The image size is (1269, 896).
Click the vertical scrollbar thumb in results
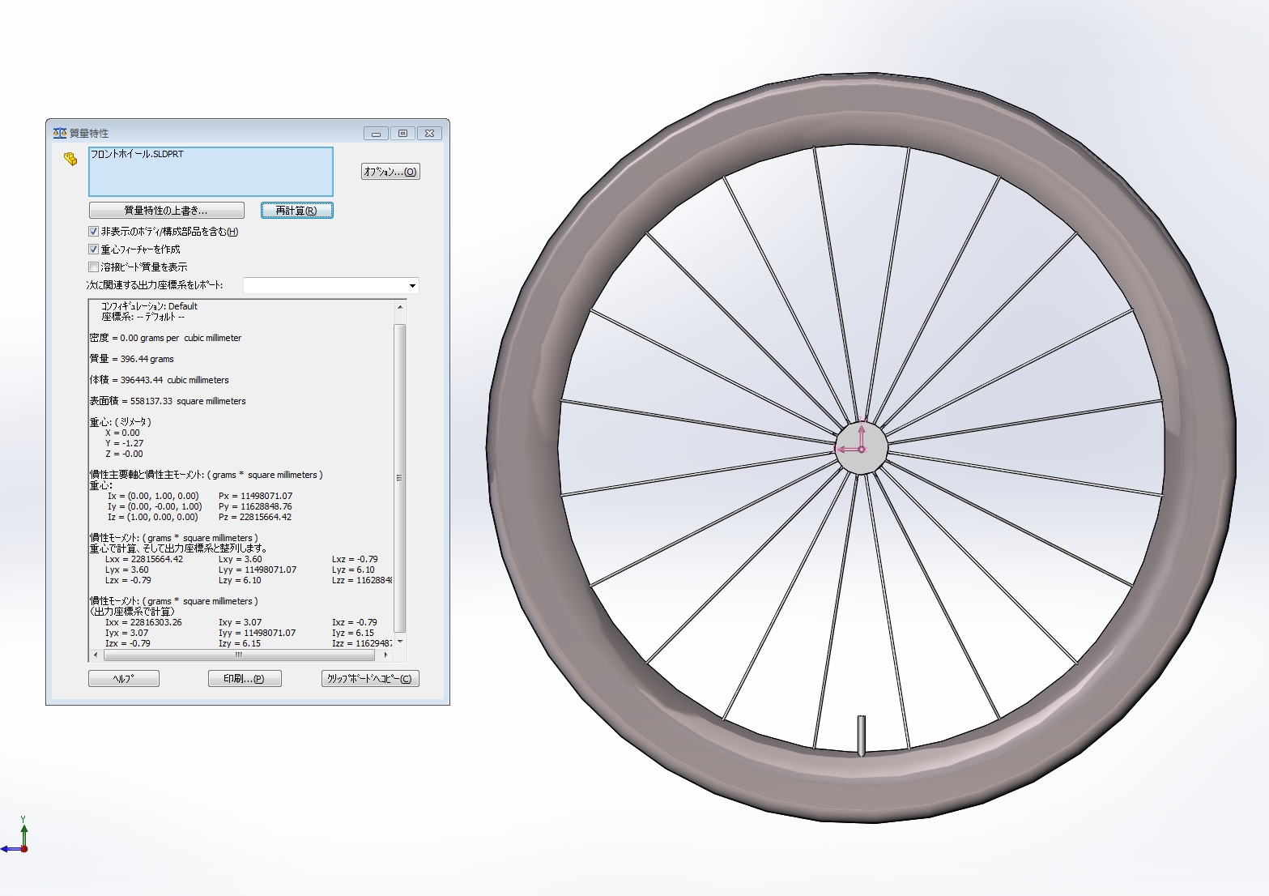click(x=400, y=478)
